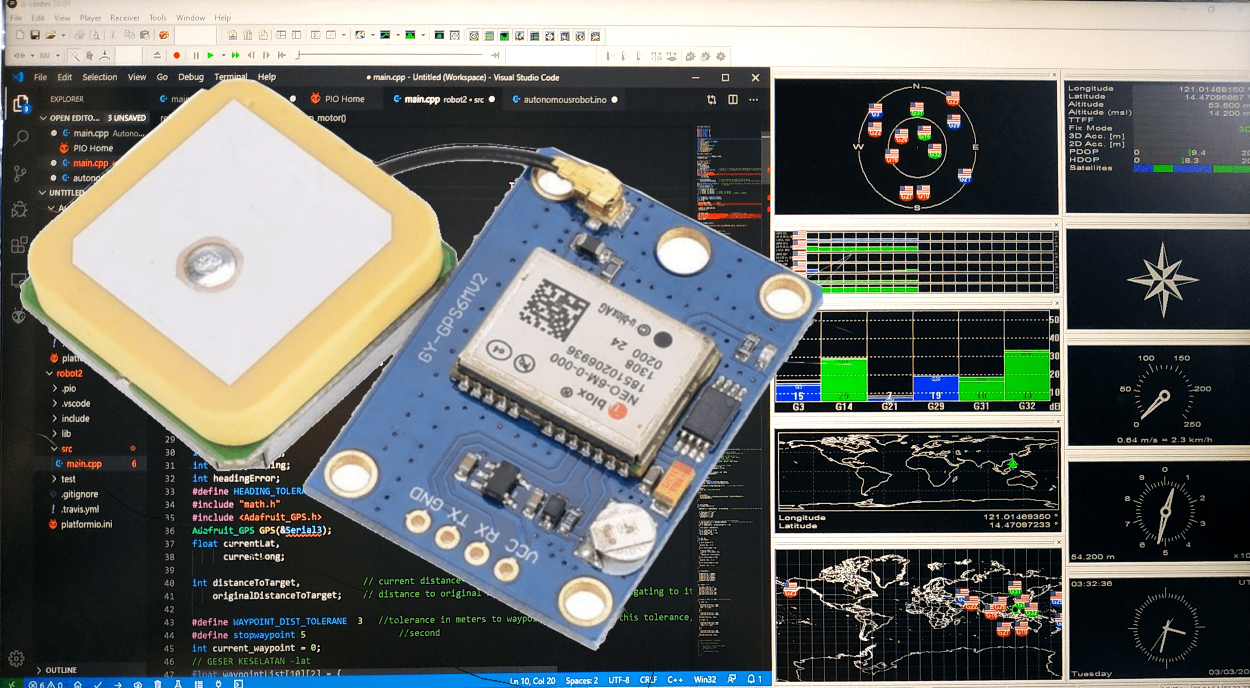The width and height of the screenshot is (1250, 688).
Task: Expand the include folder in VS Code explorer
Action: pyautogui.click(x=75, y=418)
